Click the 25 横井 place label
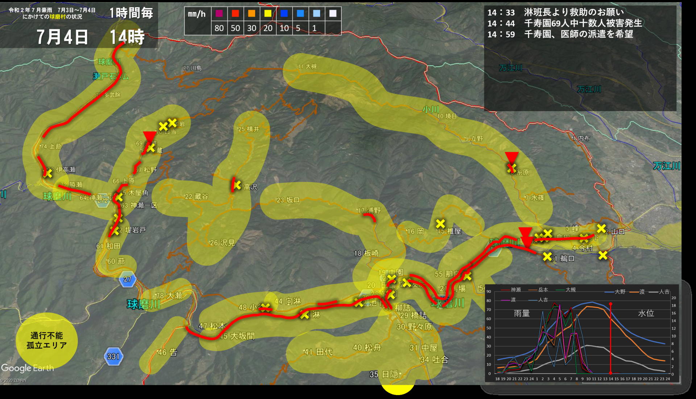This screenshot has height=399, width=696. coord(249,129)
